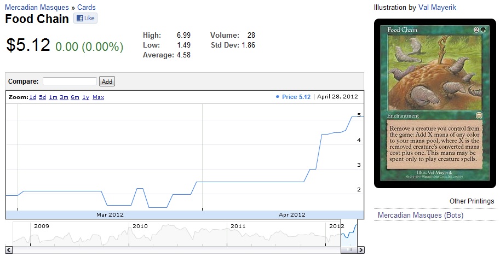Open illustrator Val Mayerik link
500x262 pixels.
click(x=437, y=8)
